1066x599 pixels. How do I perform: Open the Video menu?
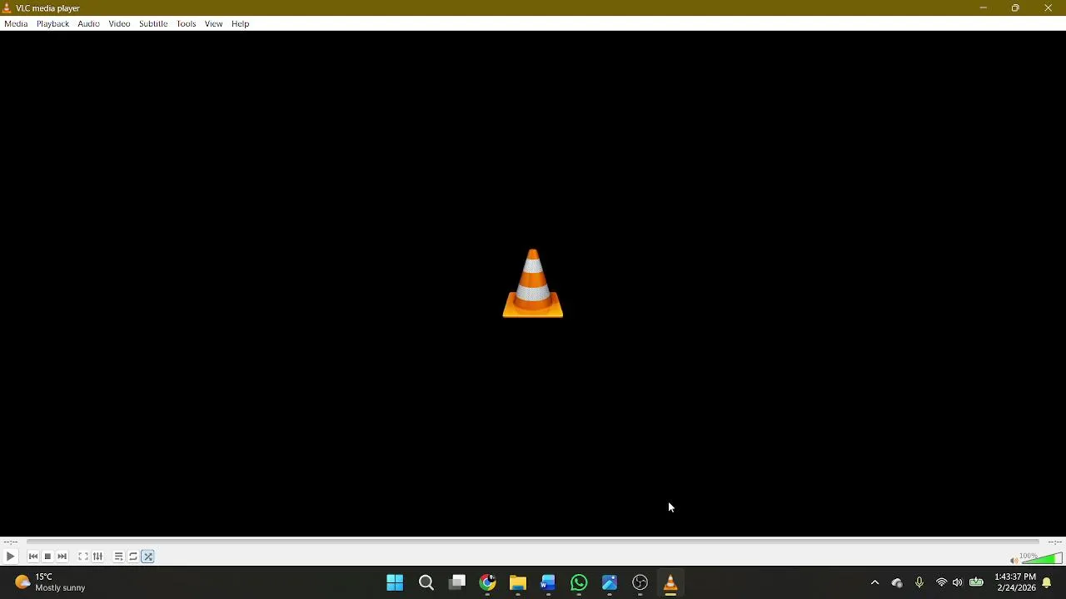[119, 24]
